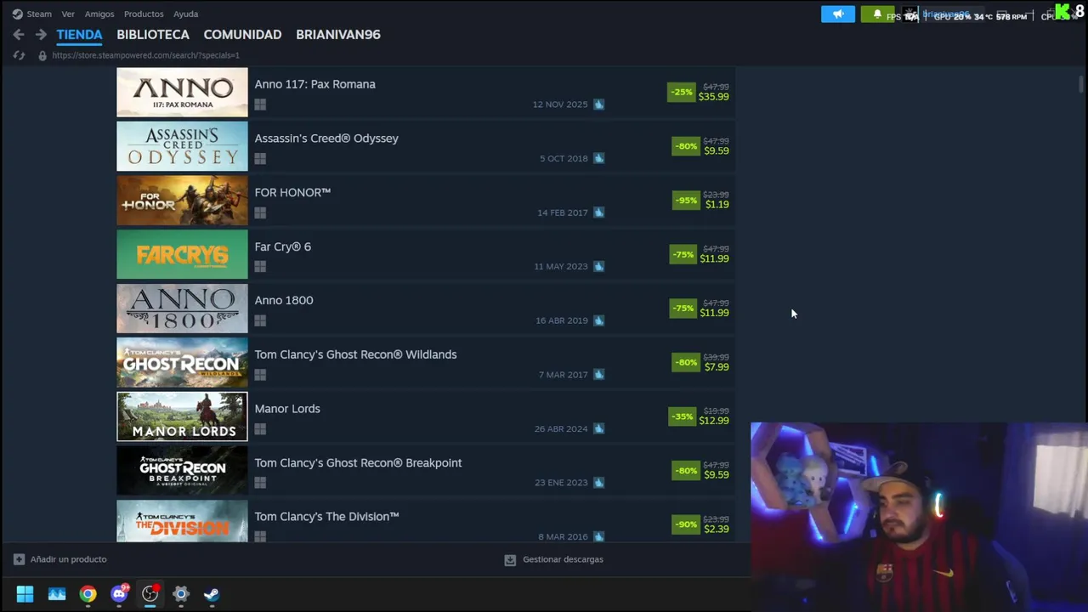Viewport: 1088px width, 612px height.
Task: Click review thumbs-up icon for Manor Lords
Action: (x=598, y=428)
